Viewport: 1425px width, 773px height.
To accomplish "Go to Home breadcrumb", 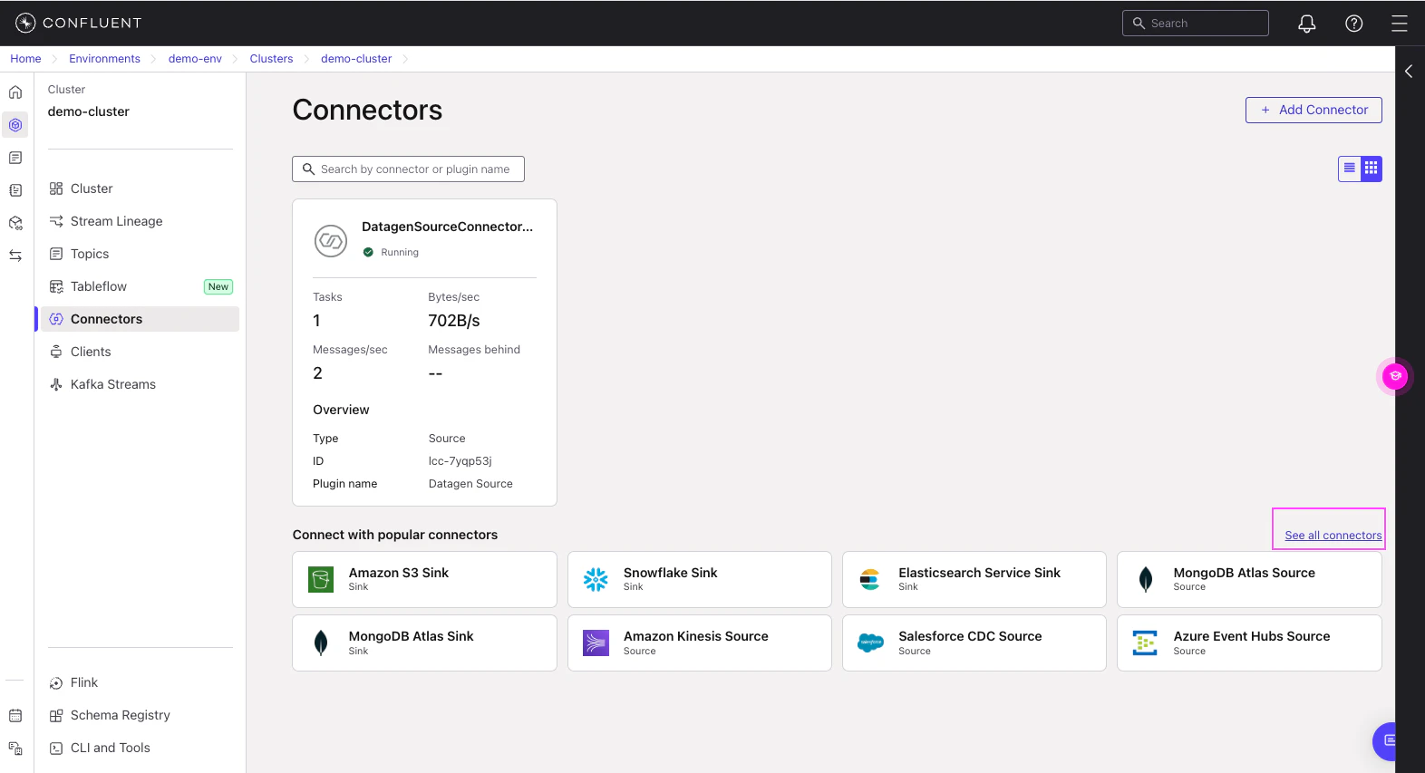I will coord(25,59).
